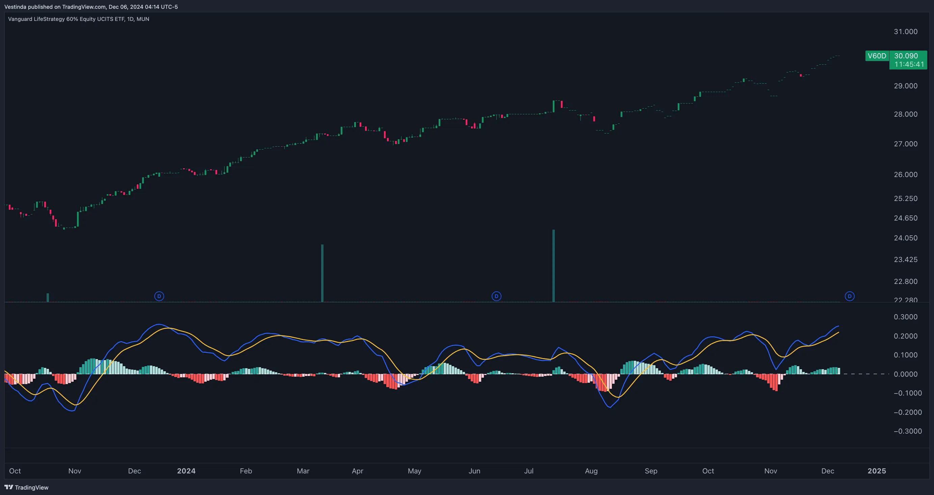Click the 11:45:41 countdown timer

pos(909,64)
